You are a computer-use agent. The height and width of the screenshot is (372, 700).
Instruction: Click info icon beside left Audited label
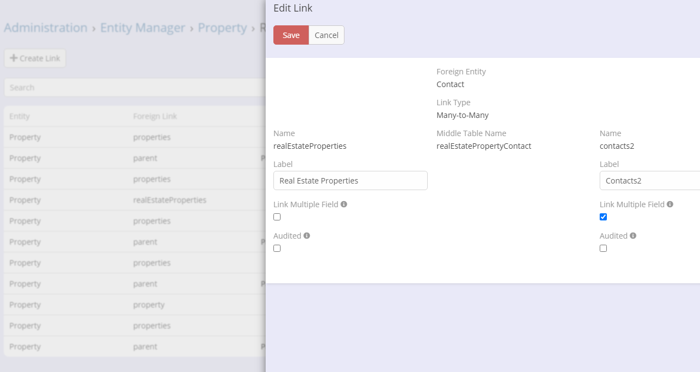coord(307,236)
